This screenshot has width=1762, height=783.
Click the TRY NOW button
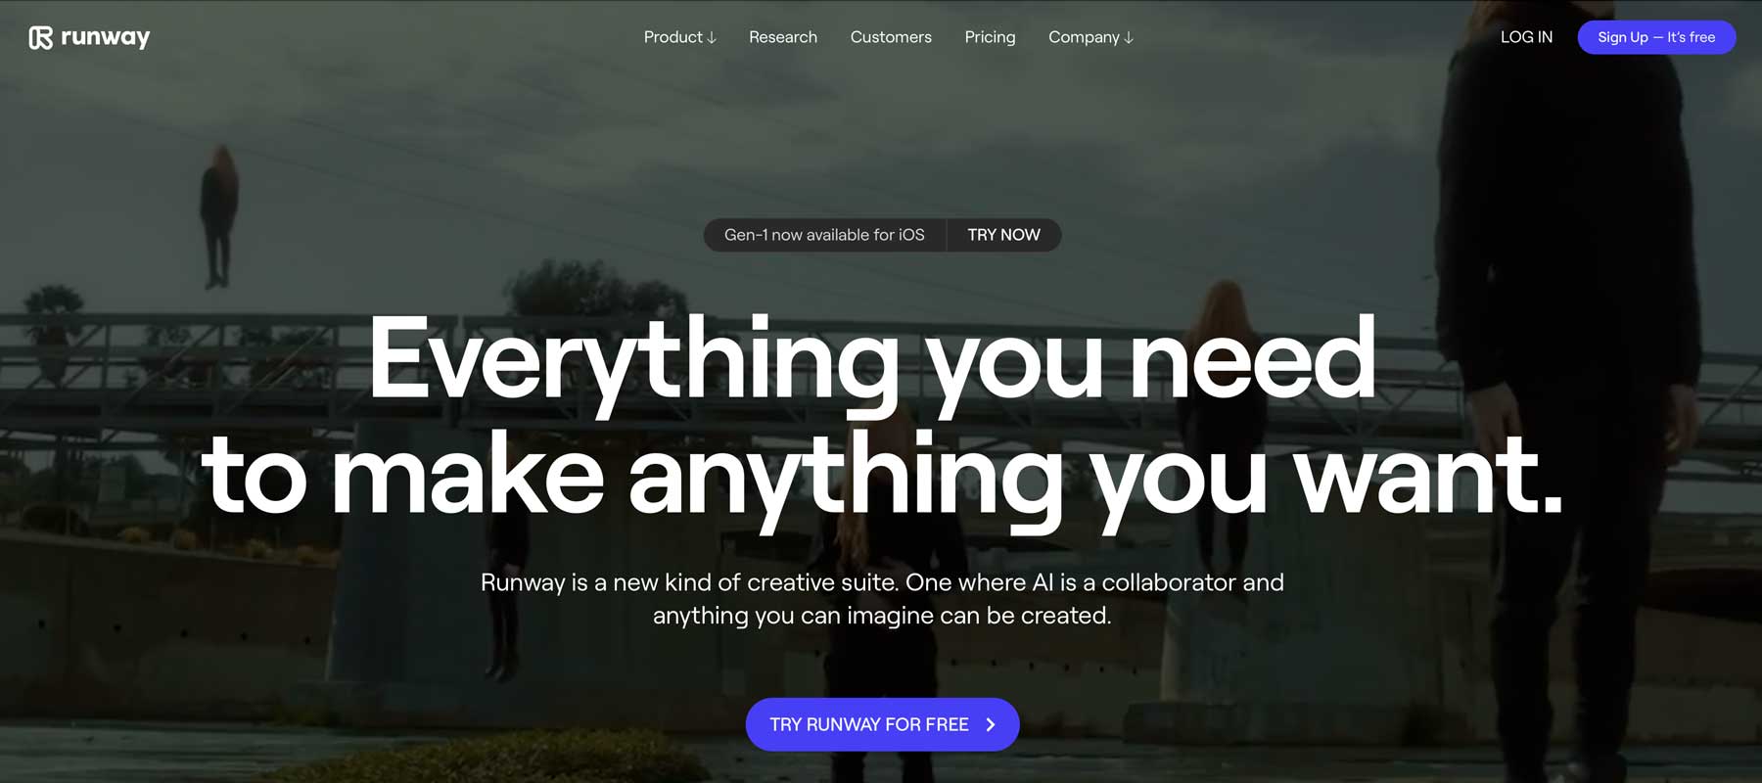(1003, 235)
